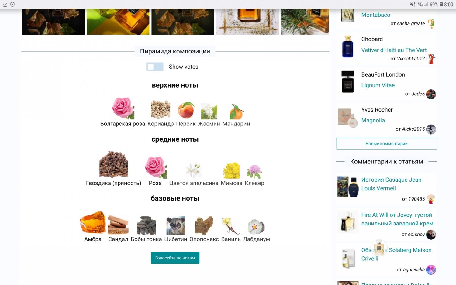Open the Гвоздика (пряность) note image
This screenshot has width=456, height=285.
click(x=114, y=164)
